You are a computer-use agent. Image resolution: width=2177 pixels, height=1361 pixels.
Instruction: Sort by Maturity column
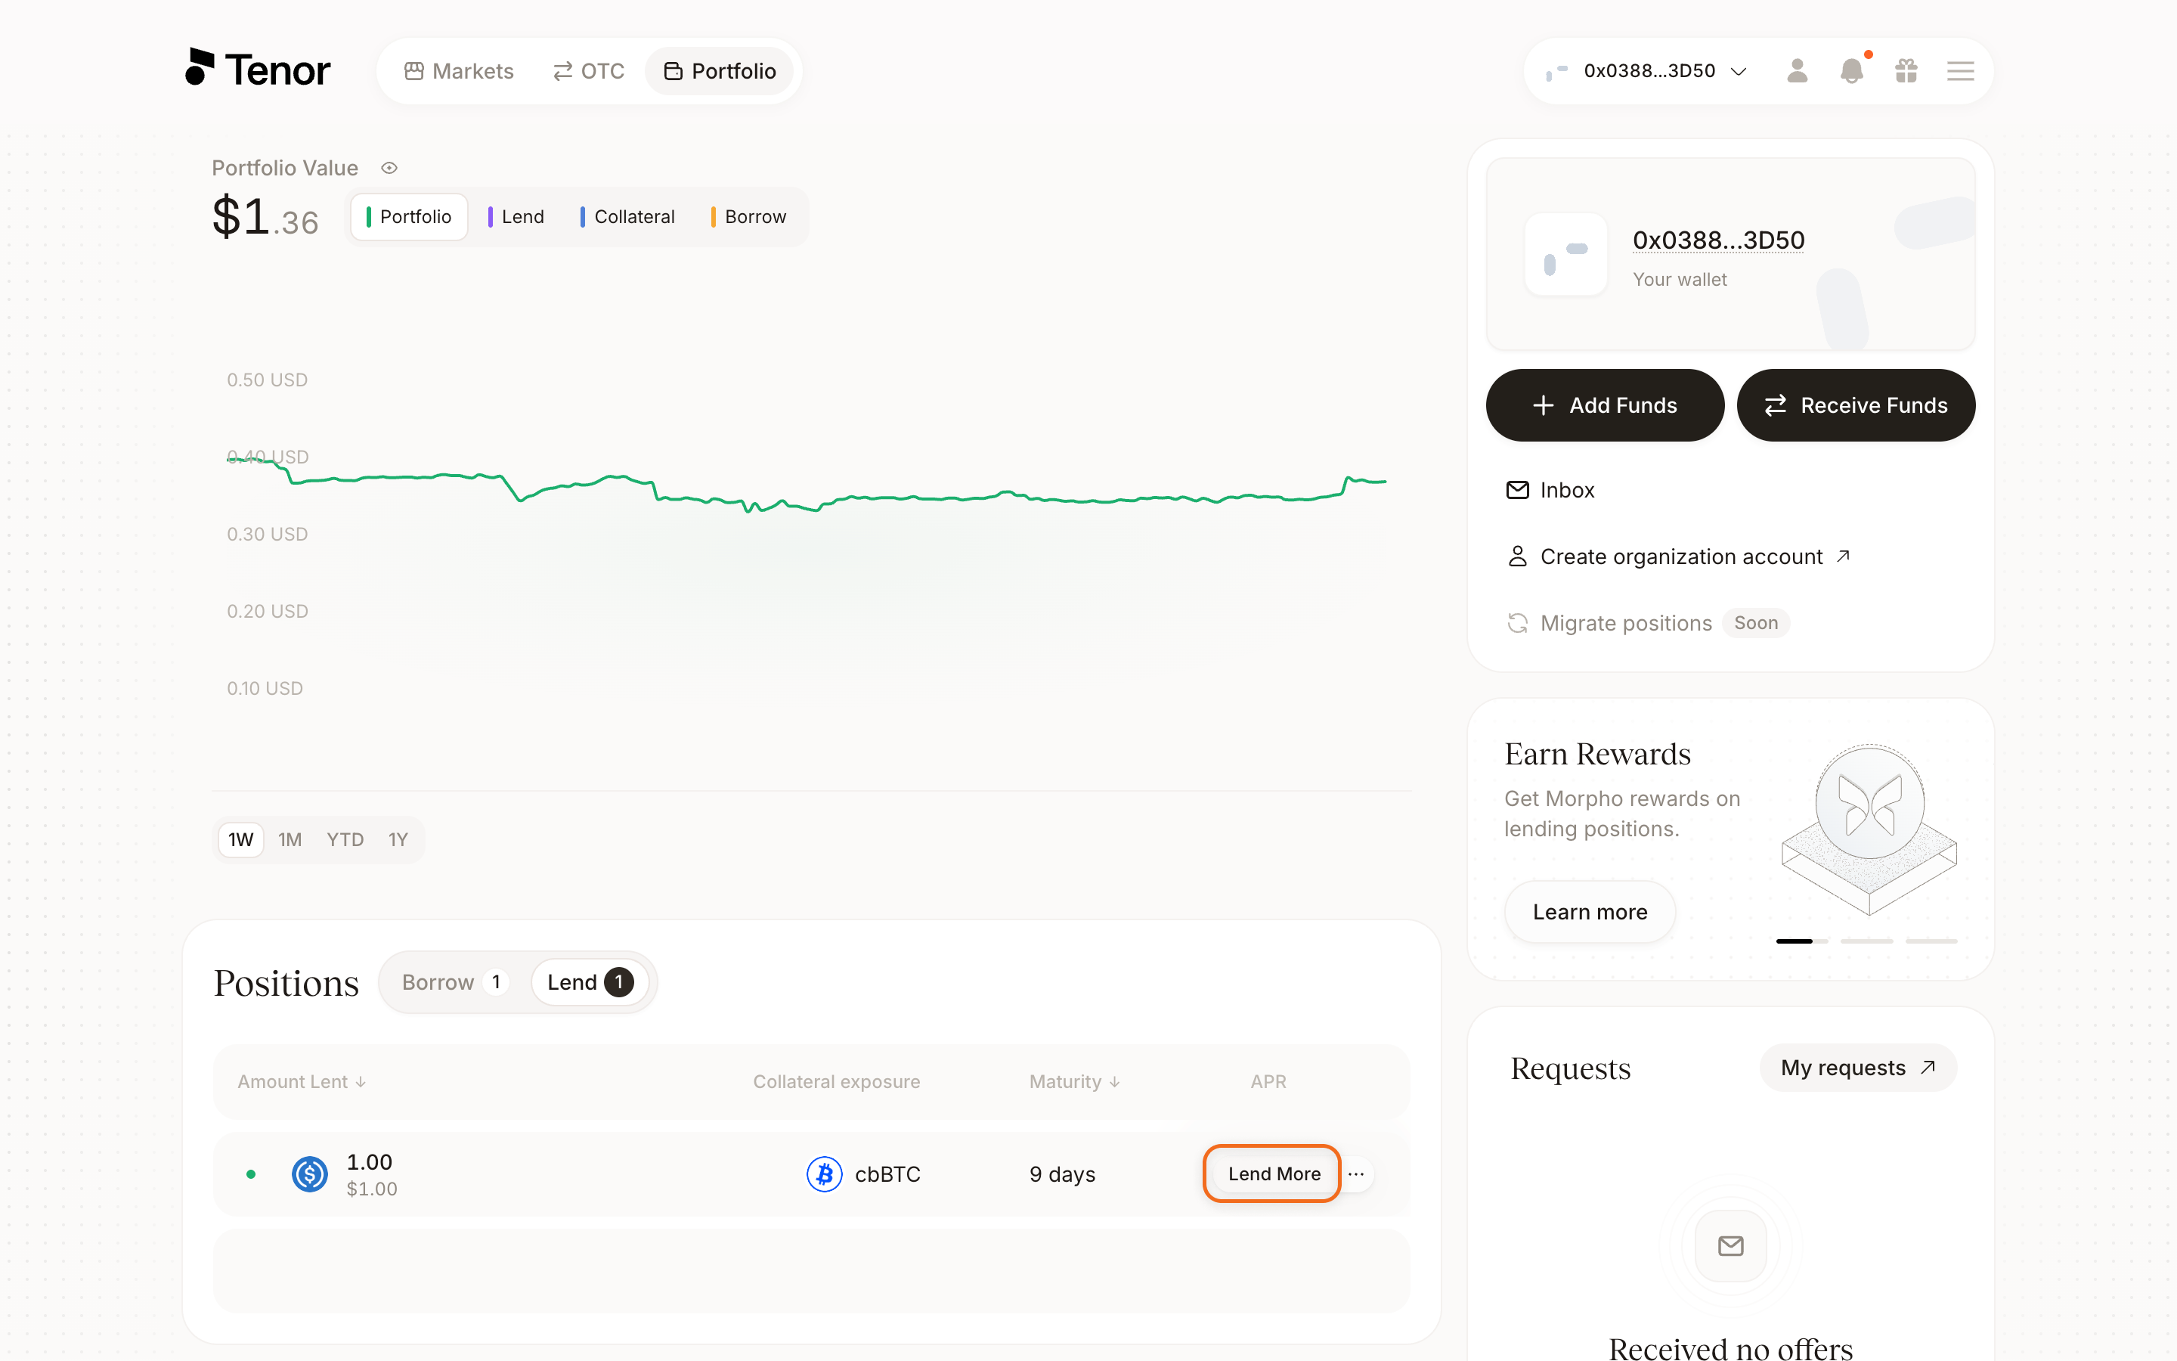tap(1075, 1082)
